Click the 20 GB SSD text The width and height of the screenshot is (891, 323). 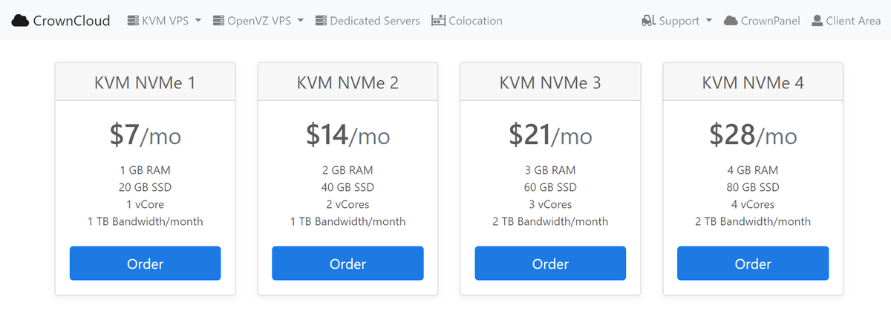click(x=145, y=187)
